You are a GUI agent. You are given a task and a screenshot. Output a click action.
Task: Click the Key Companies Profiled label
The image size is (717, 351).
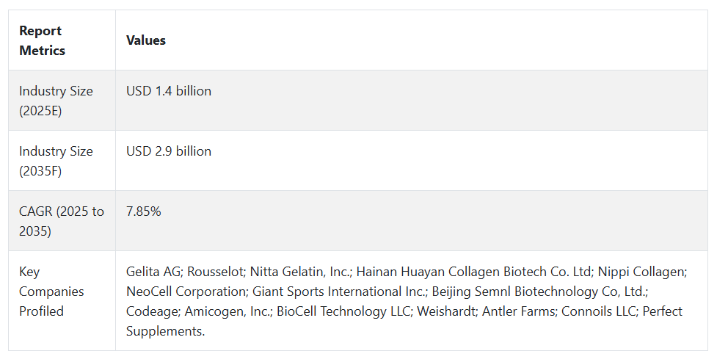click(x=51, y=292)
